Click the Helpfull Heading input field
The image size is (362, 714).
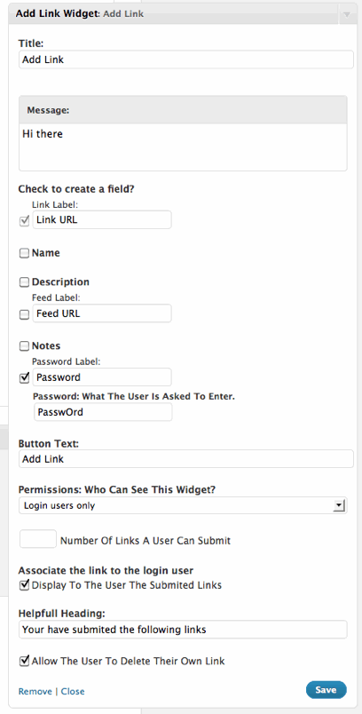183,630
